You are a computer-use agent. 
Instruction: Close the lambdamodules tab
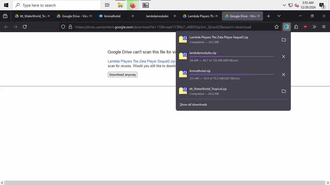point(175,16)
